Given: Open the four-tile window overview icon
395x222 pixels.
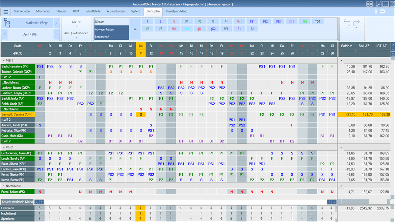Looking at the screenshot, I should tap(370, 4).
